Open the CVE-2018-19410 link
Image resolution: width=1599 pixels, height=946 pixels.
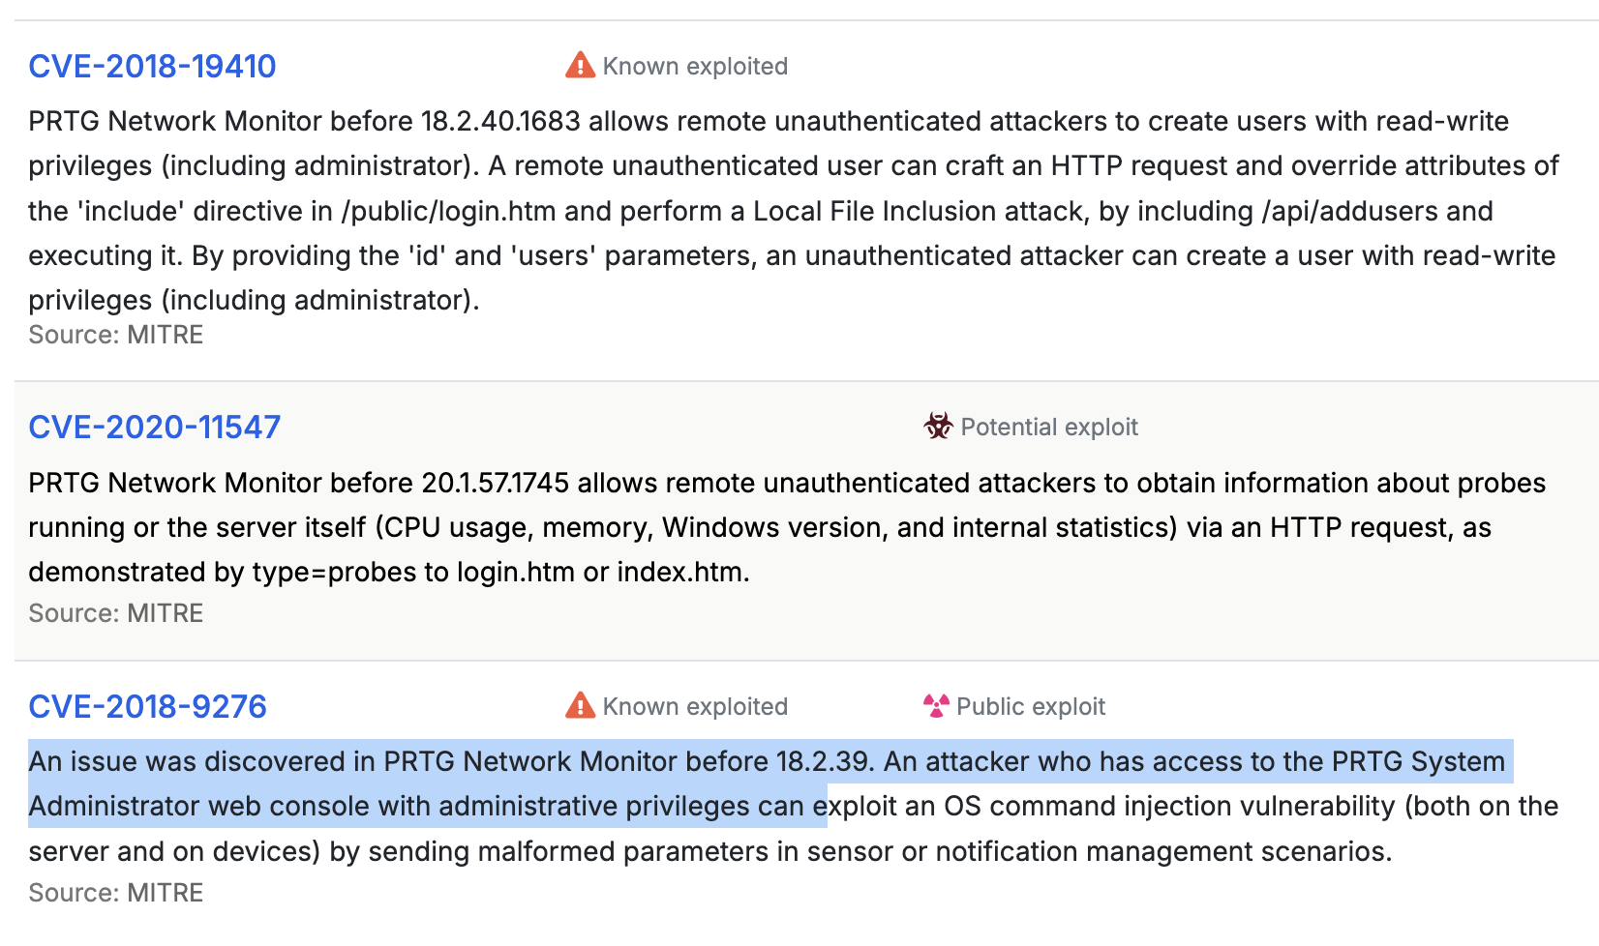point(152,66)
